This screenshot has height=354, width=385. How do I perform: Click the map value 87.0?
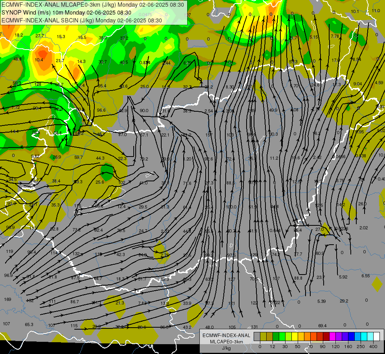click(123, 135)
